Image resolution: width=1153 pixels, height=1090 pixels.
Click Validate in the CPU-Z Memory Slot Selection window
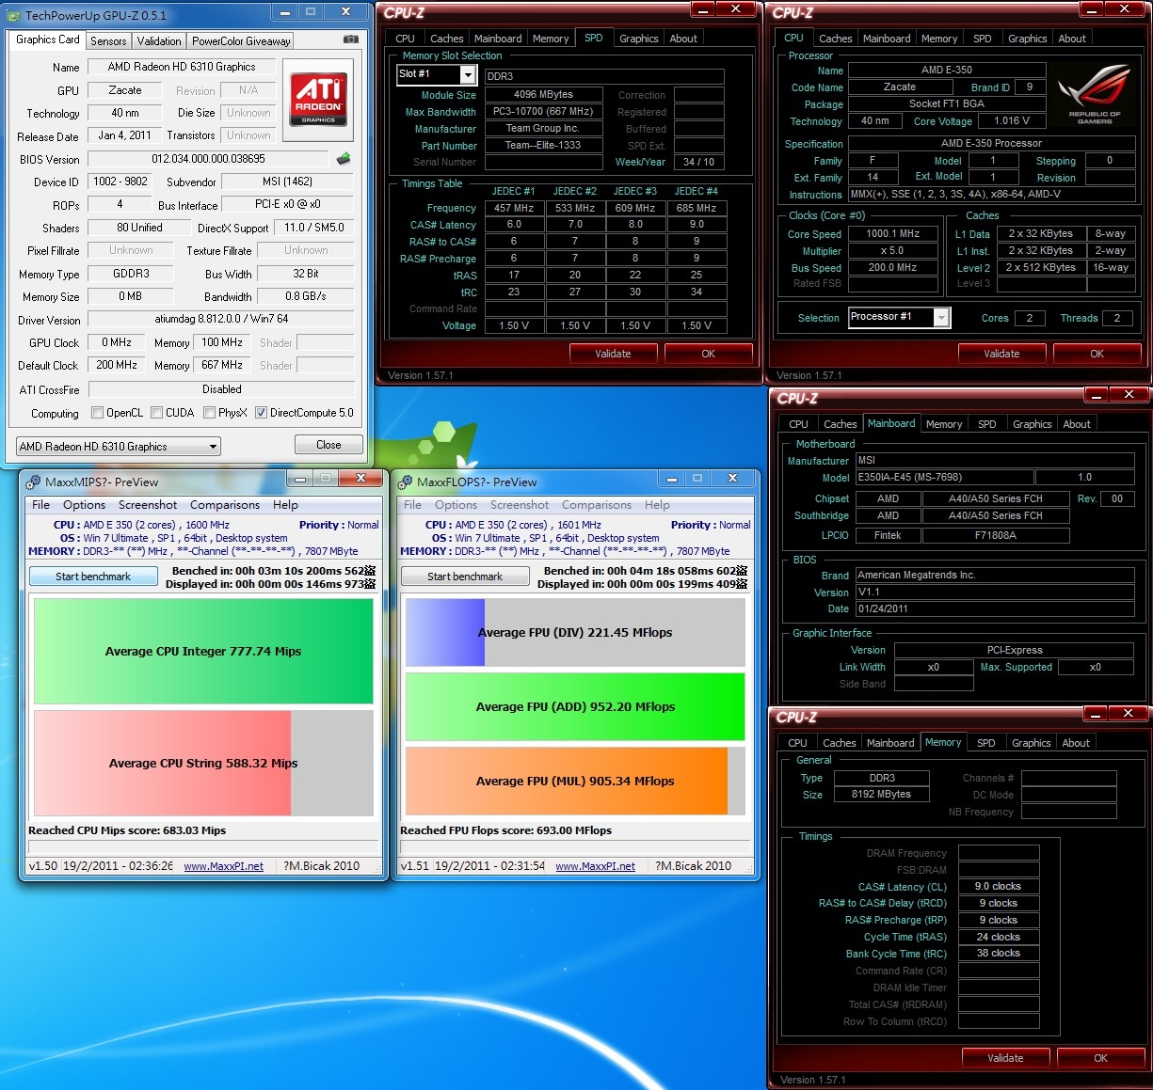613,354
